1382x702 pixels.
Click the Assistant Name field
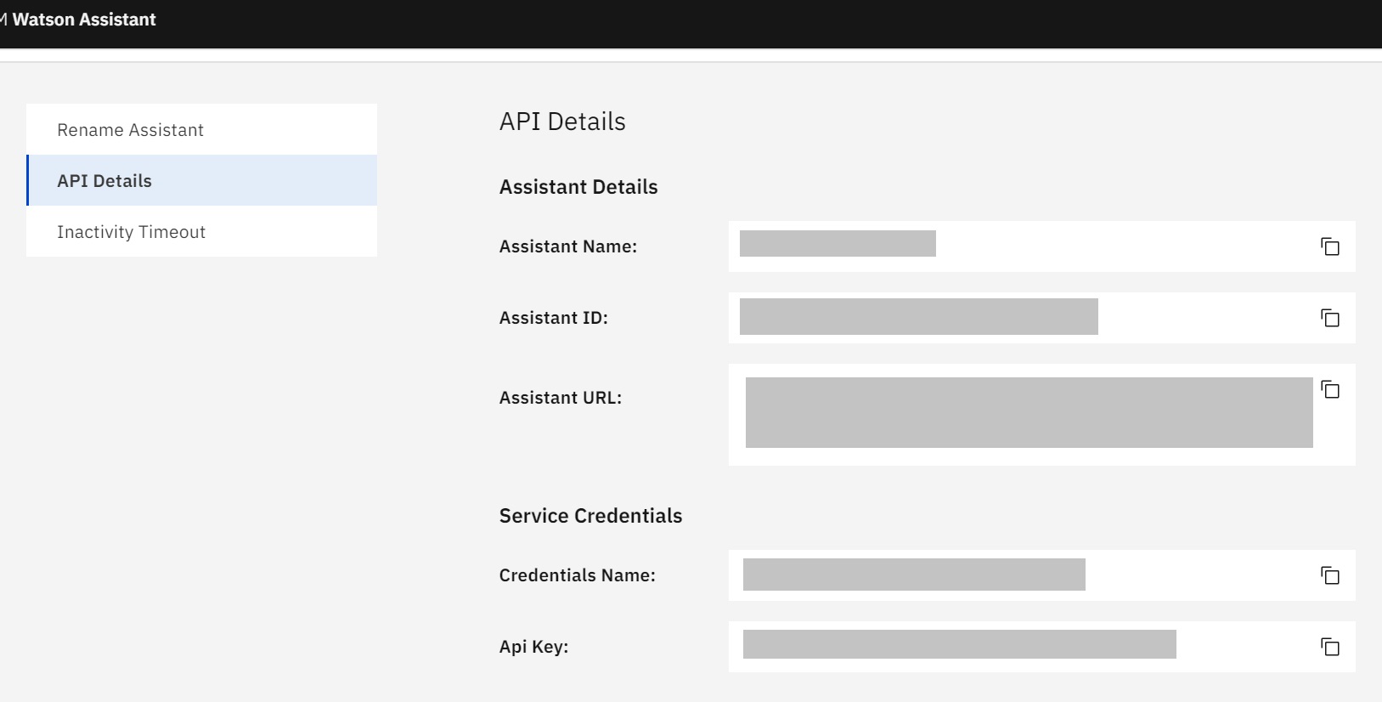pos(1041,246)
